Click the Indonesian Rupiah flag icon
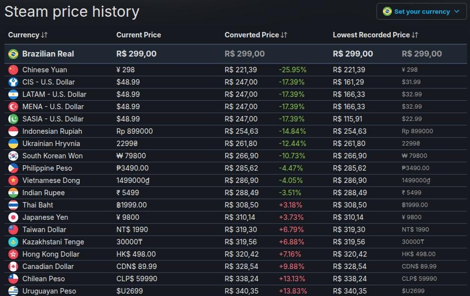This screenshot has width=470, height=296. pos(13,131)
